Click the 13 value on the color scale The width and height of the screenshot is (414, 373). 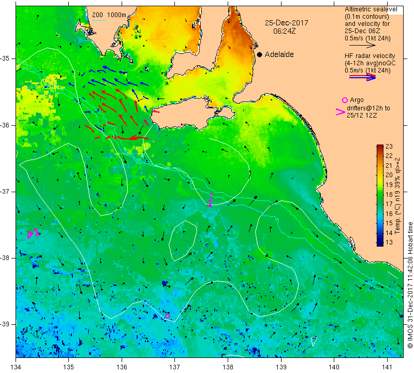[389, 242]
